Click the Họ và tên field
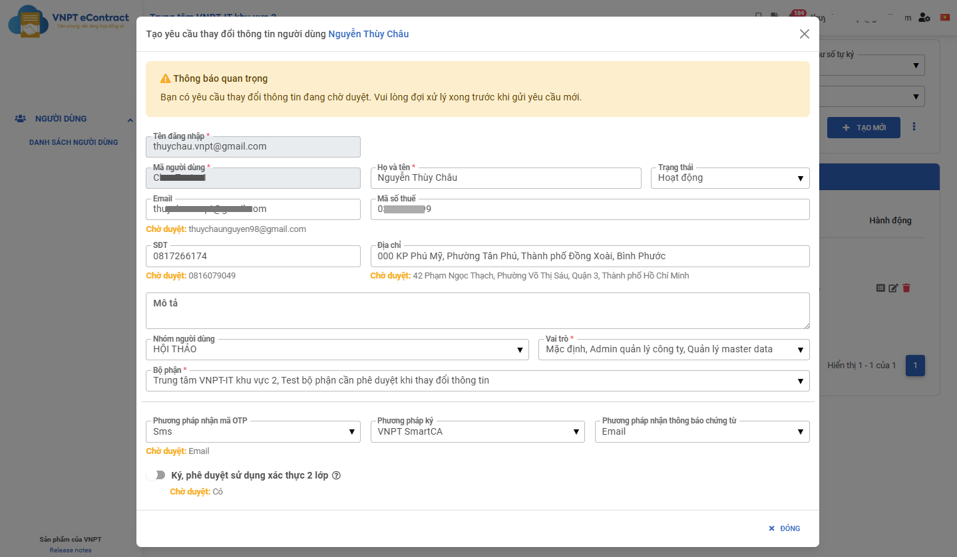This screenshot has height=557, width=957. 506,178
